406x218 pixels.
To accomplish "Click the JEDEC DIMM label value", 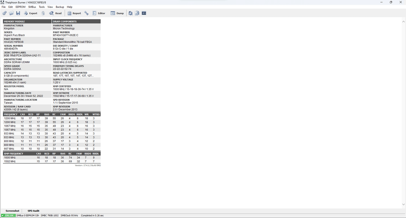I will point(22,55).
